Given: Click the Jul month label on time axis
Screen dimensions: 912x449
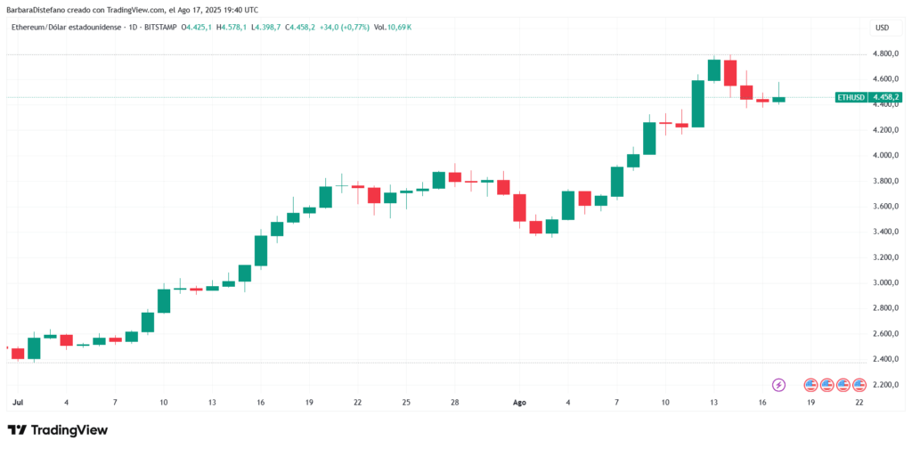Looking at the screenshot, I should click(x=17, y=403).
